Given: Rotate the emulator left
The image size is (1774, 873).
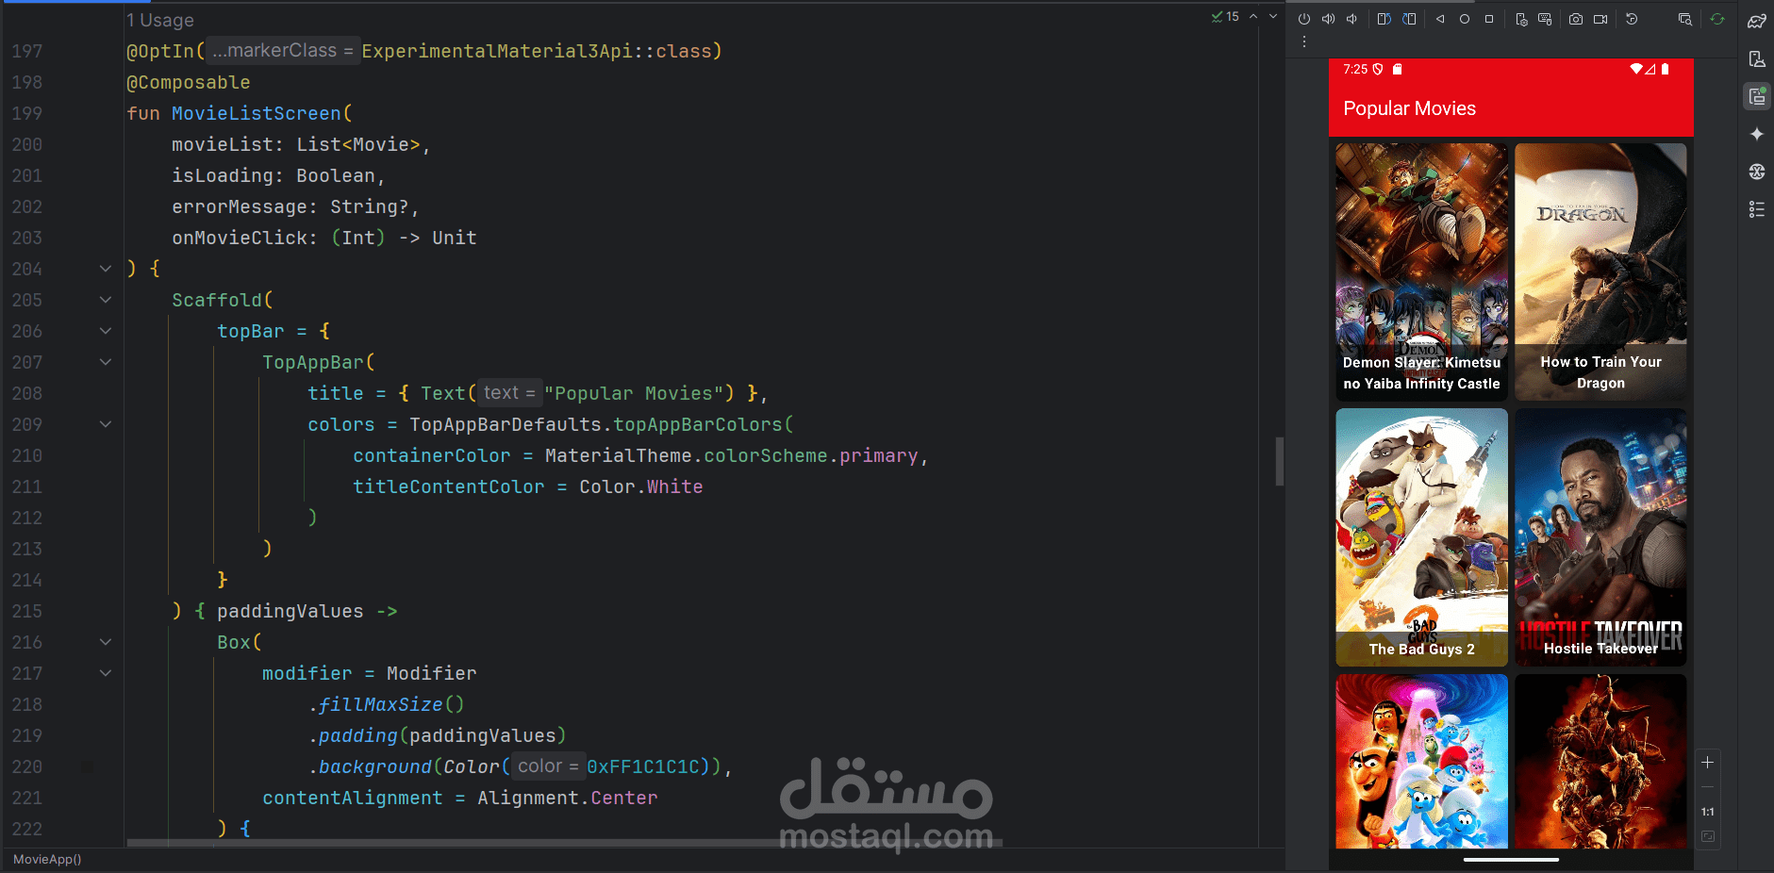Looking at the screenshot, I should click(1384, 19).
